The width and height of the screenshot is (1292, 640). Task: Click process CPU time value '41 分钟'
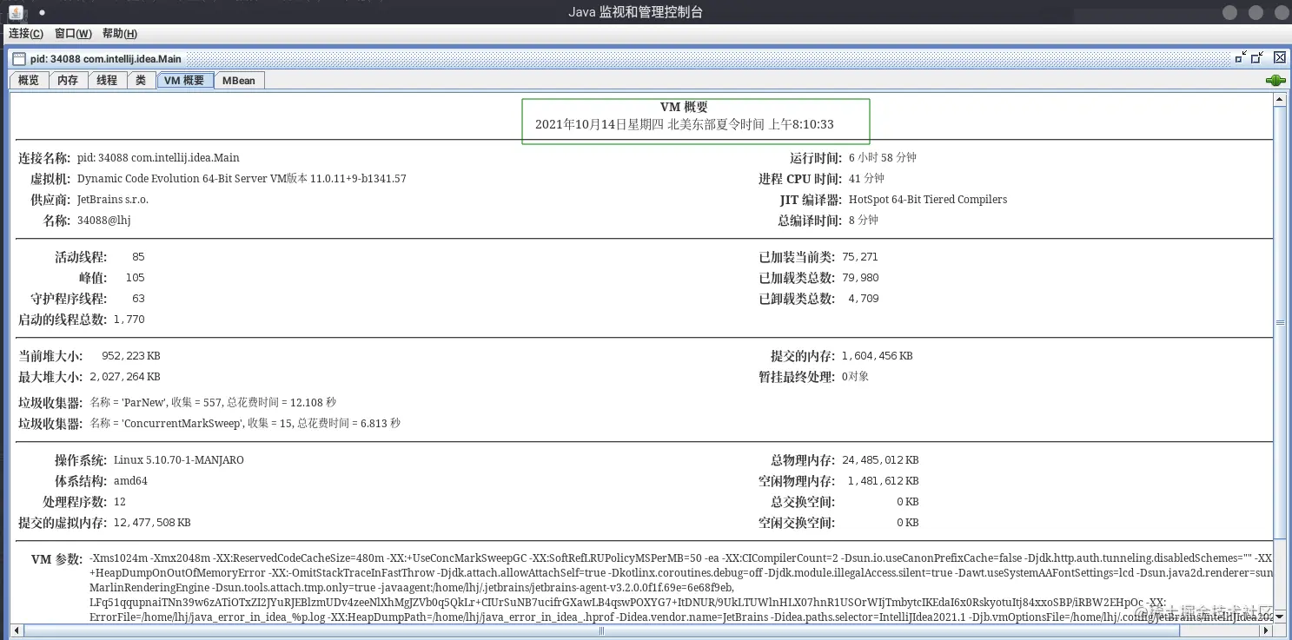pyautogui.click(x=866, y=179)
